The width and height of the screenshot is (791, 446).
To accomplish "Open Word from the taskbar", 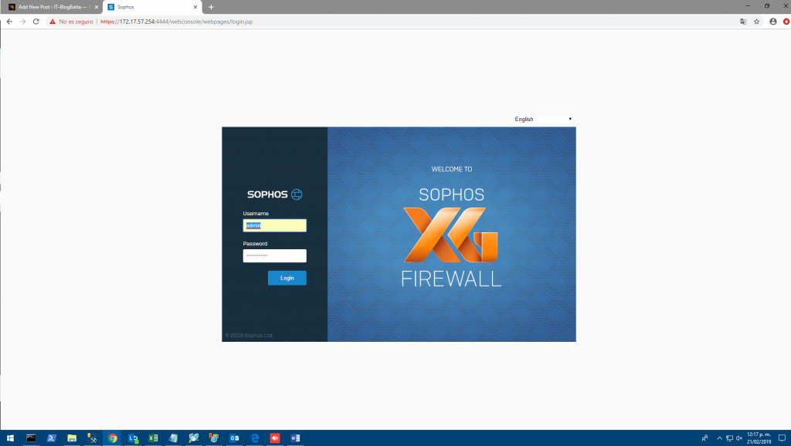I will 295,438.
